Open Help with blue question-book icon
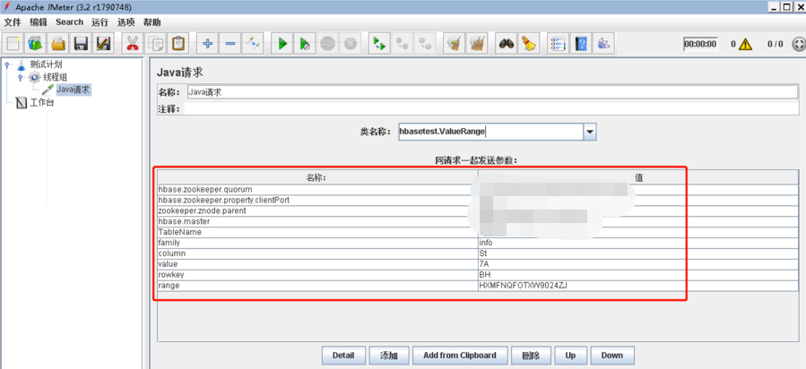Image resolution: width=806 pixels, height=369 pixels. (x=580, y=44)
